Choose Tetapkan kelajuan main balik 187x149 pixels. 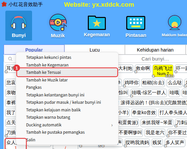67,110
